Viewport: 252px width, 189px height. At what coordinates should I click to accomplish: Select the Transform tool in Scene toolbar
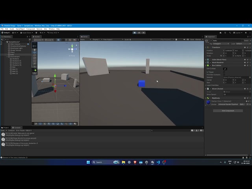[35, 64]
